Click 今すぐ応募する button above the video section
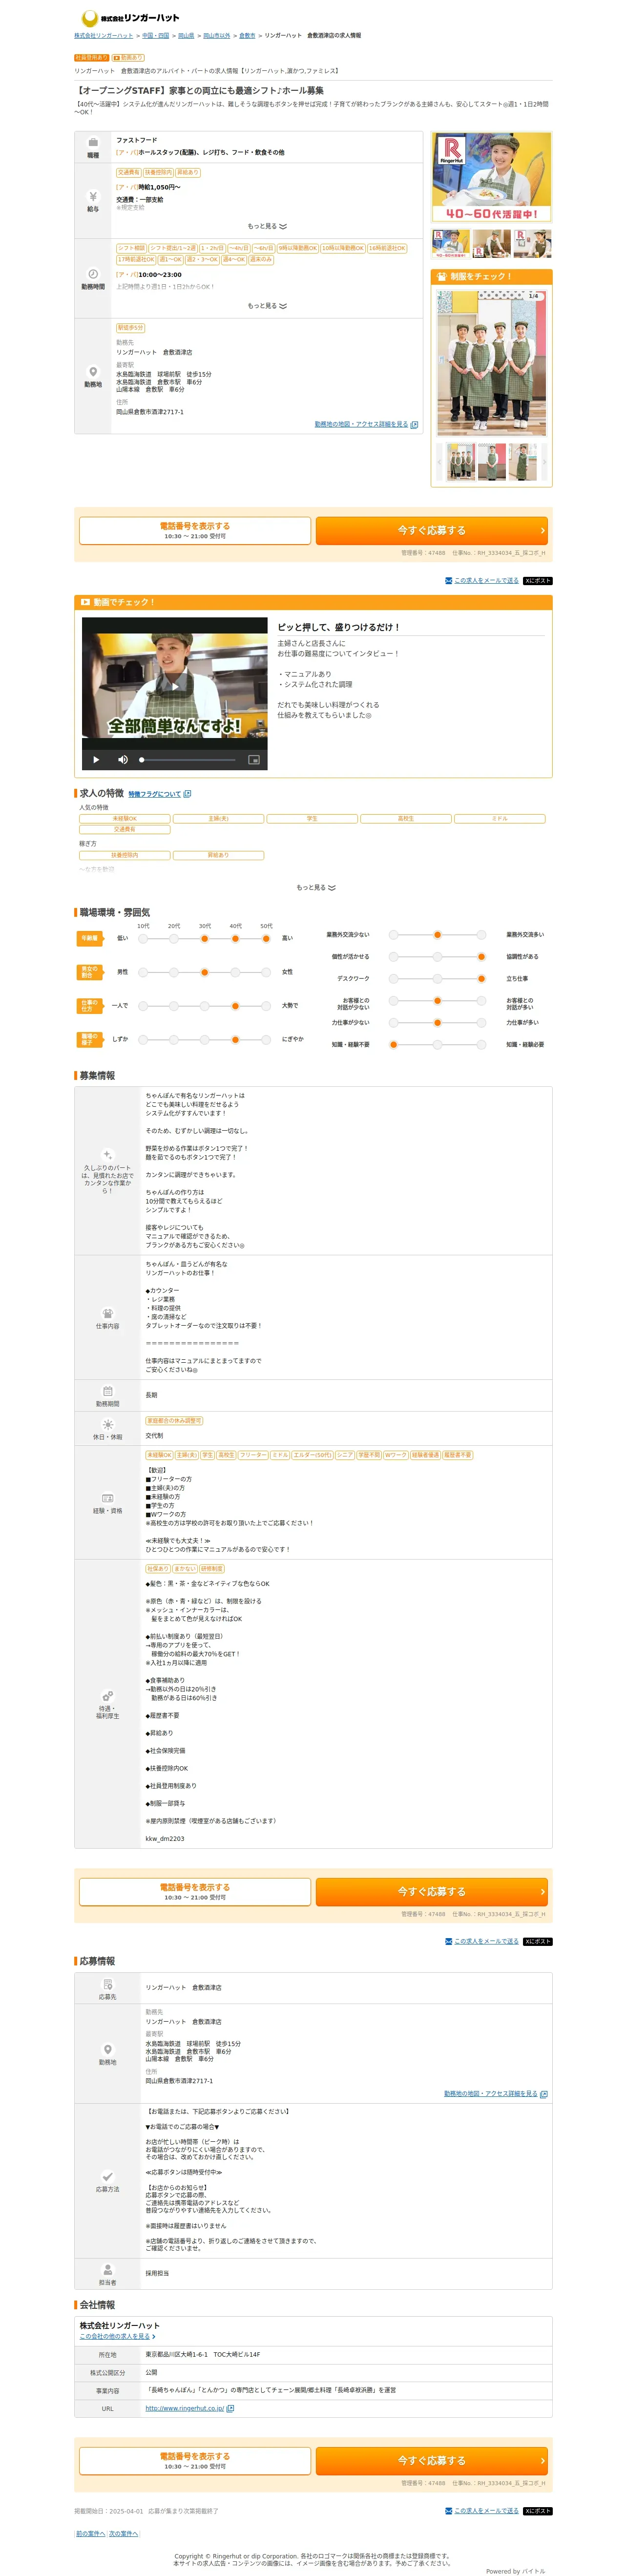Image resolution: width=627 pixels, height=2576 pixels. tap(432, 530)
